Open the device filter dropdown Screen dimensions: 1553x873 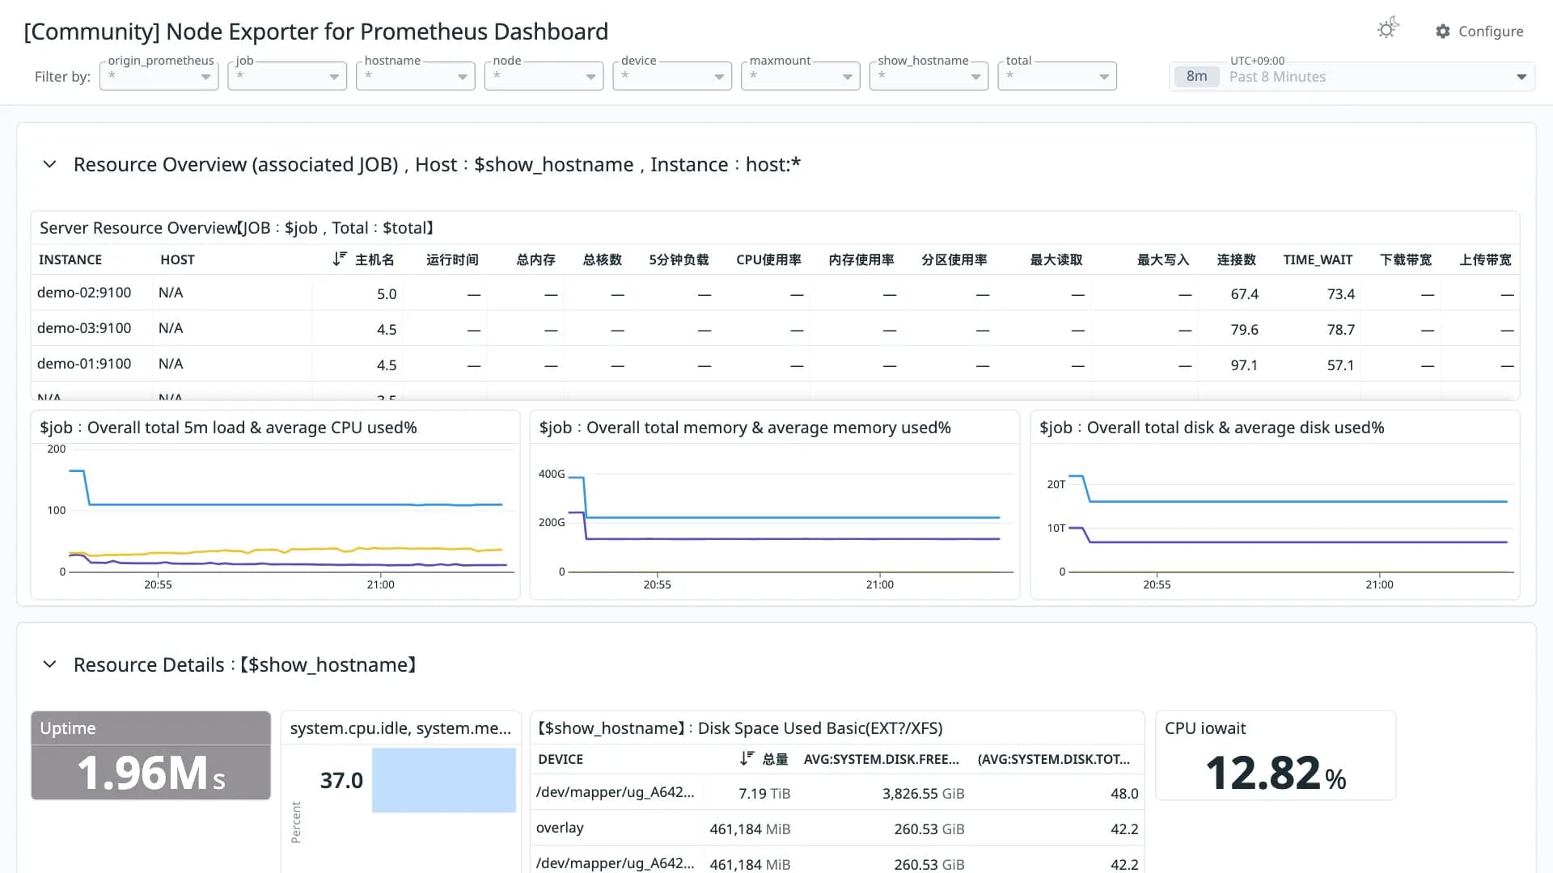click(x=672, y=76)
